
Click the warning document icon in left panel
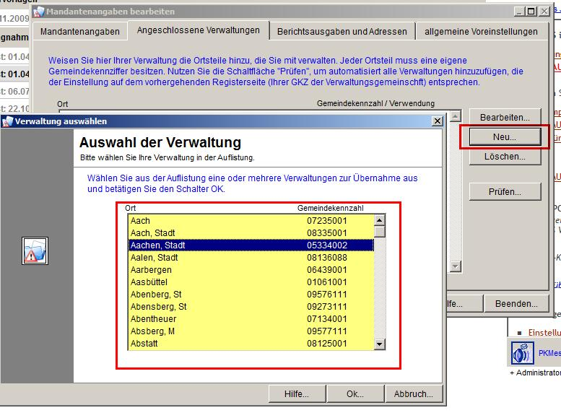(x=35, y=250)
